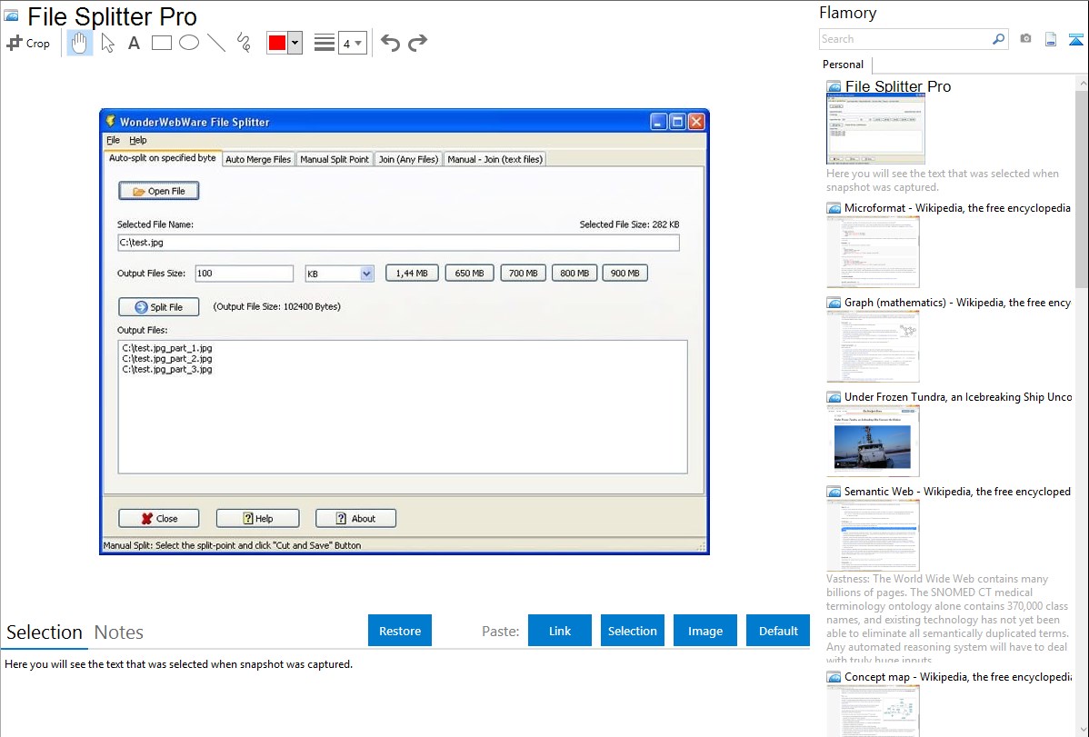The image size is (1089, 737).
Task: Switch to the Auto Merge Files tab
Action: 258,159
